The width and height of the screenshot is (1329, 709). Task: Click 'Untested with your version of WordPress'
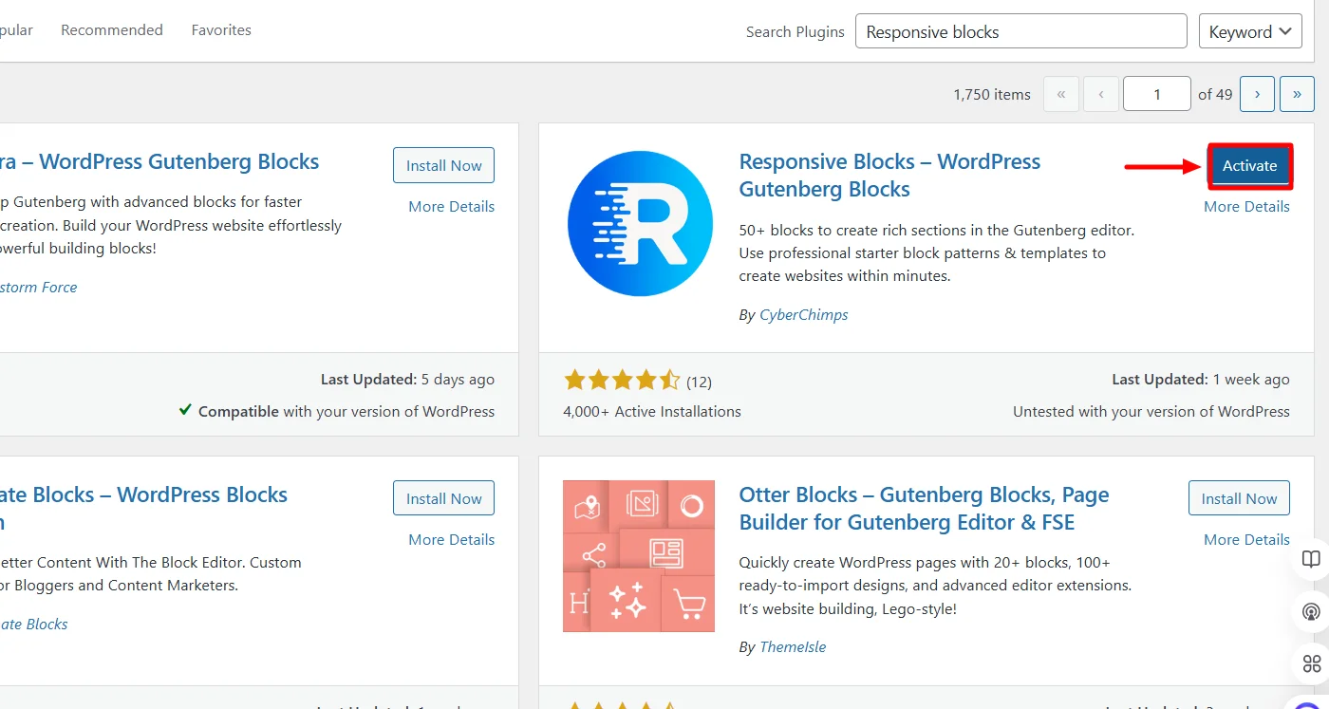(x=1151, y=412)
